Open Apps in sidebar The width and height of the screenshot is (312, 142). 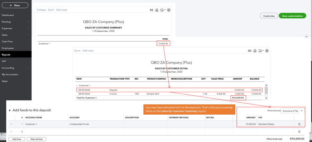[x=5, y=81]
